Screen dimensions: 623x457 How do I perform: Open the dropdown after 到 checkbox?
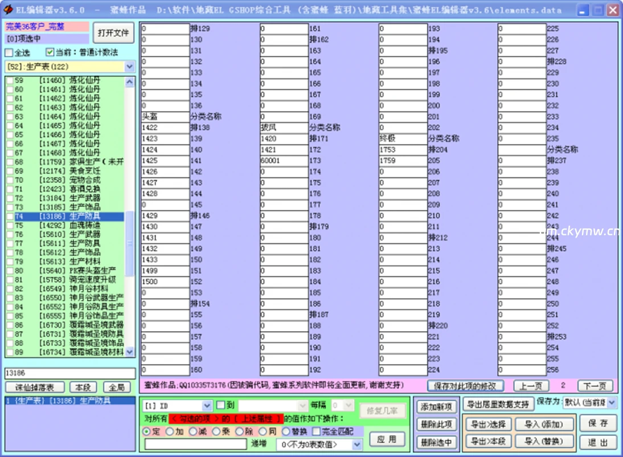pos(302,406)
